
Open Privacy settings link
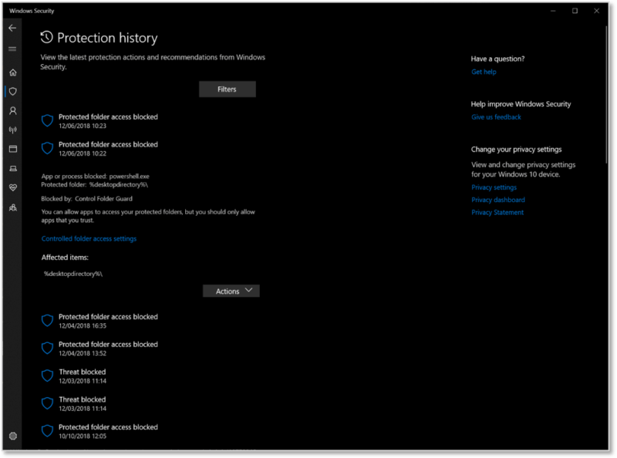point(494,187)
